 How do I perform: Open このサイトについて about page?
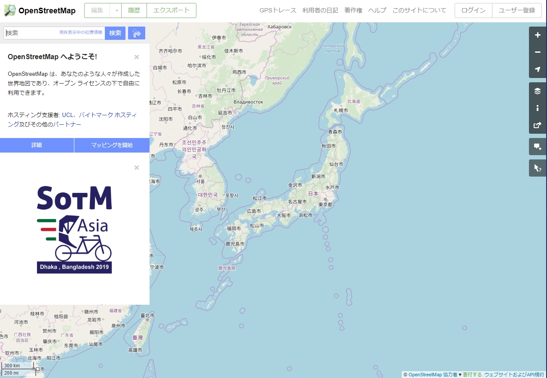[419, 10]
